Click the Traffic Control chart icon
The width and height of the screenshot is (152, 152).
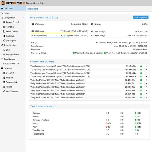tap(4, 32)
